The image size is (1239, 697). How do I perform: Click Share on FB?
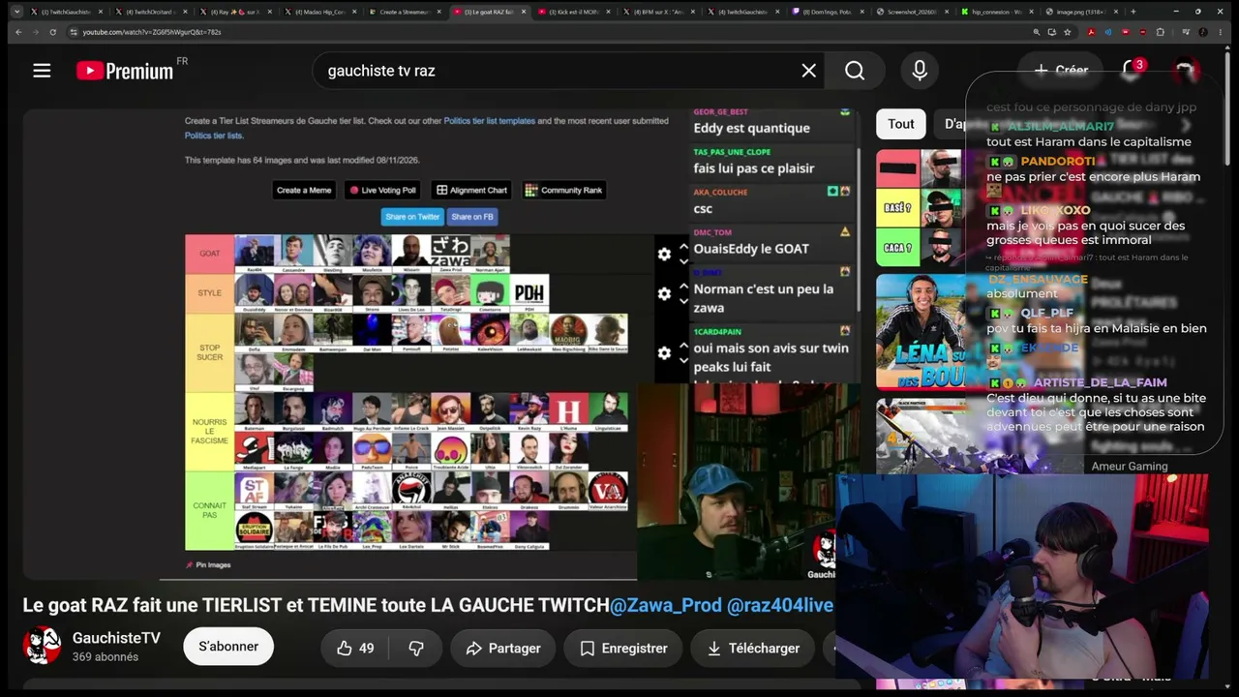(x=472, y=217)
